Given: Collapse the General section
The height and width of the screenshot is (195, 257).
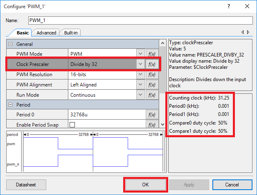Looking at the screenshot, I should (x=11, y=44).
